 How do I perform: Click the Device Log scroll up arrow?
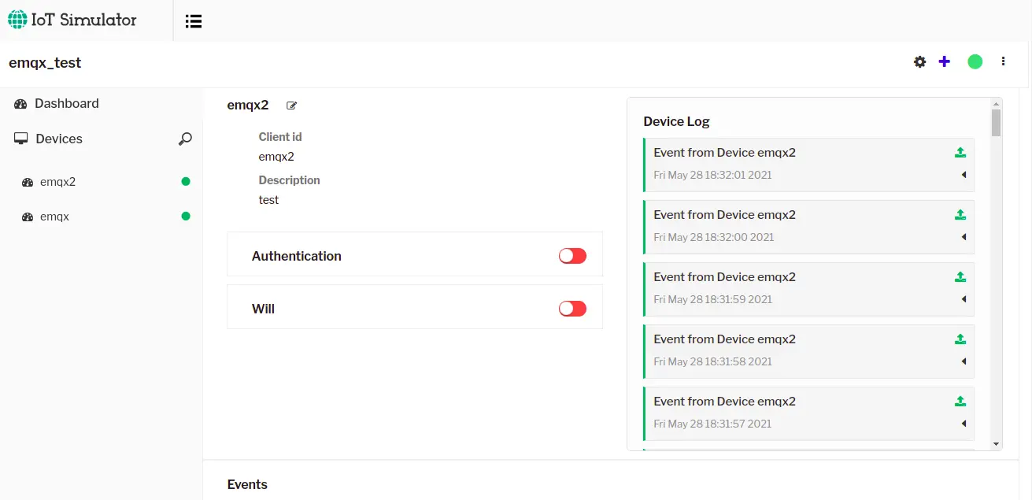click(x=997, y=103)
